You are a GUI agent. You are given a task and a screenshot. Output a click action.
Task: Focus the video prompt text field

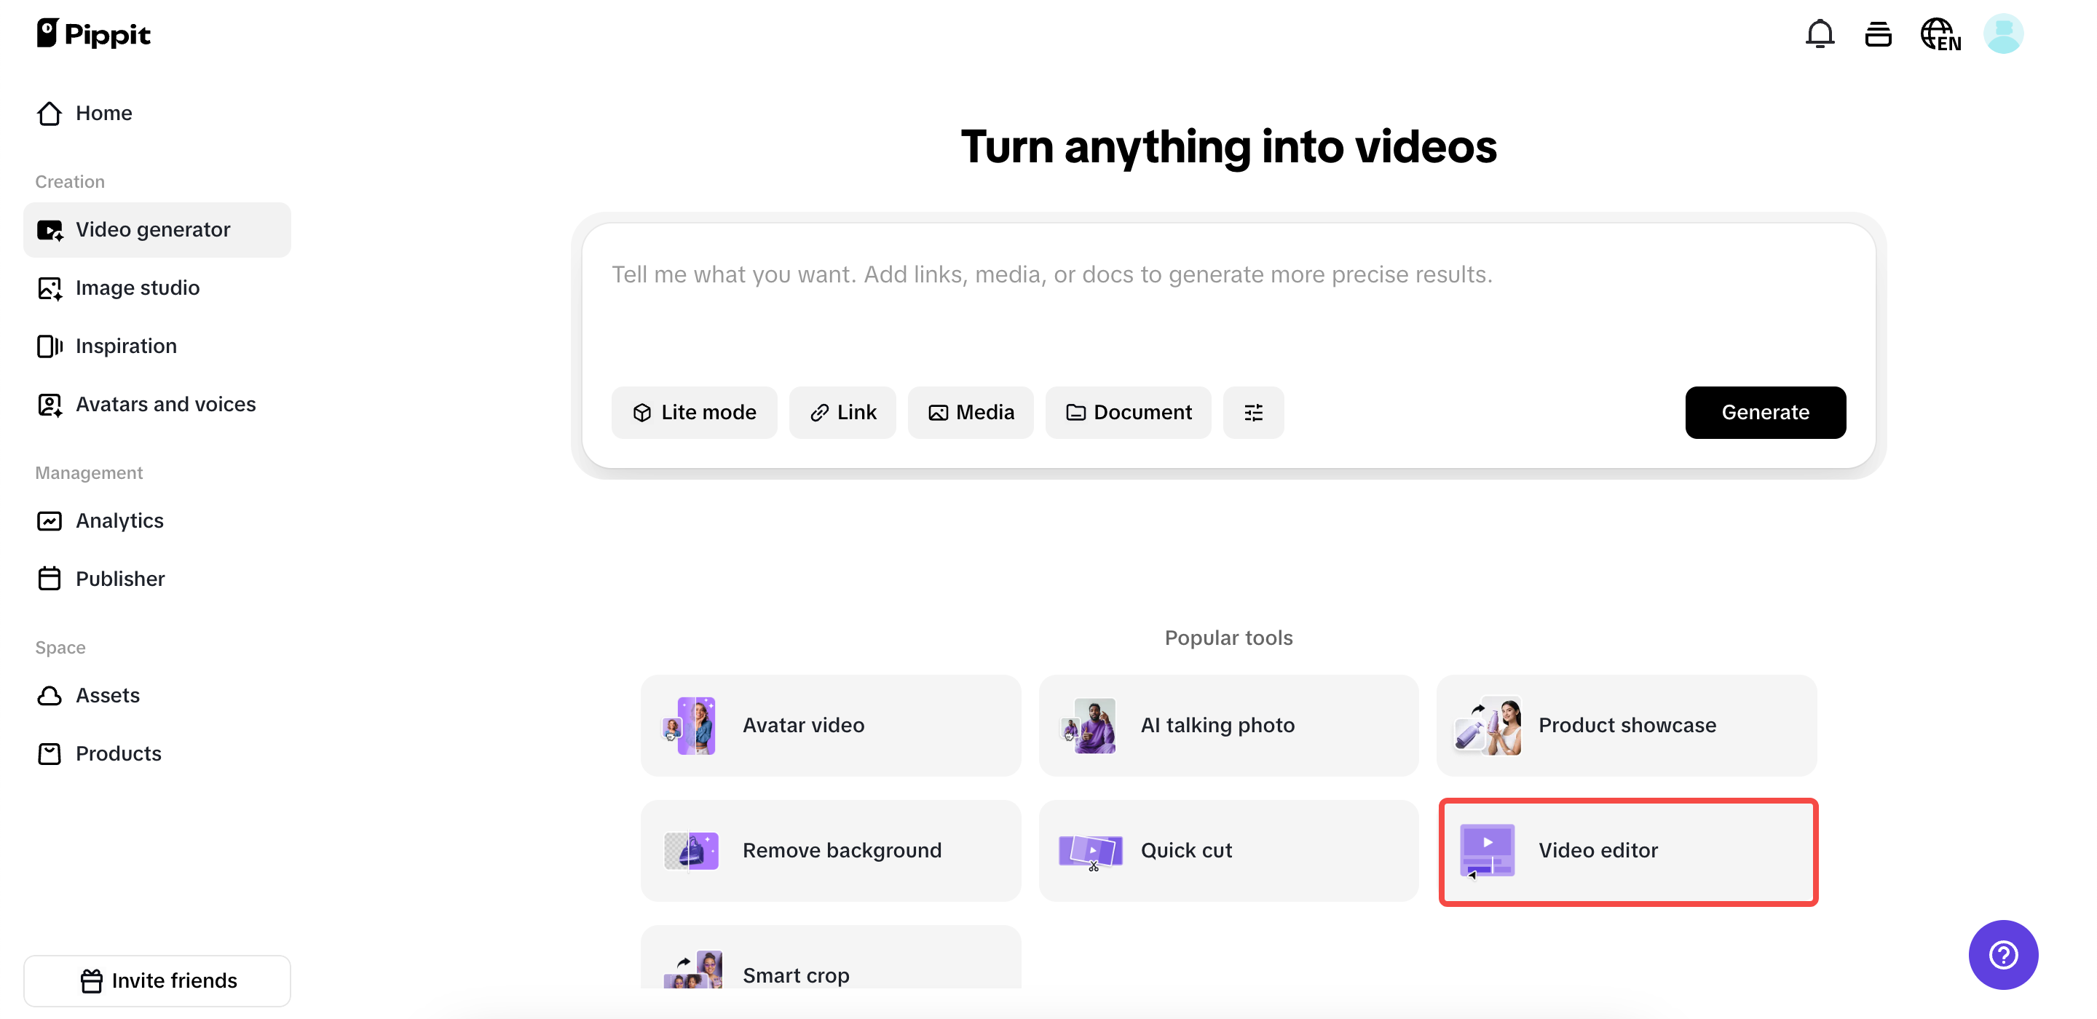(x=1228, y=309)
